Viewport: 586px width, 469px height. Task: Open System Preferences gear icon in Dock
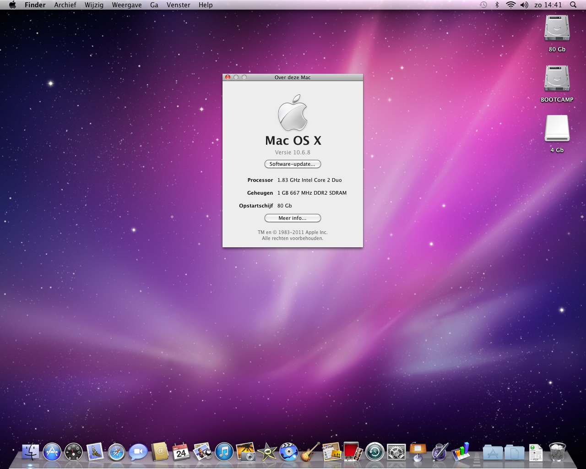(396, 452)
